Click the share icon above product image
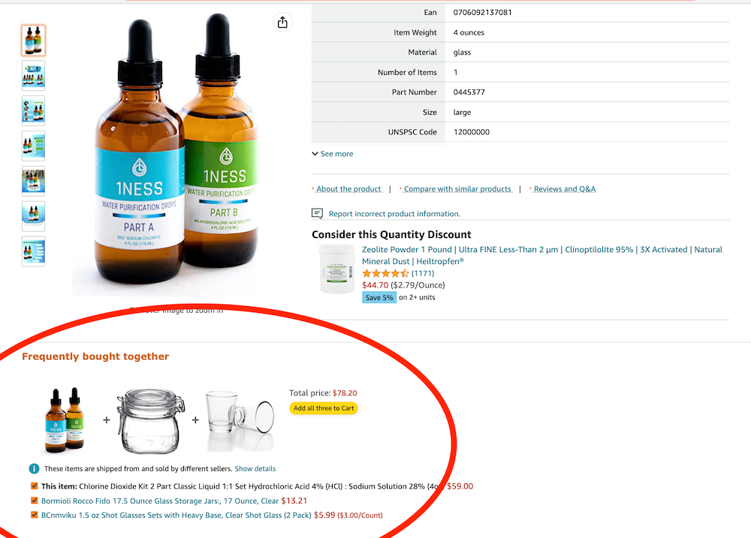This screenshot has height=538, width=751. coord(282,22)
